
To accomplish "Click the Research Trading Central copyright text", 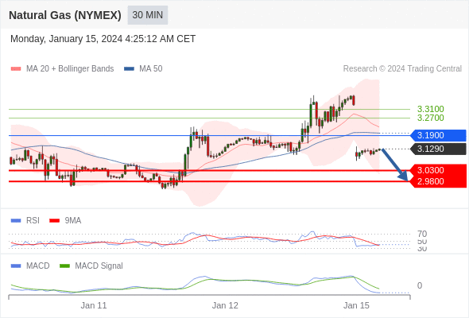I will click(x=402, y=69).
